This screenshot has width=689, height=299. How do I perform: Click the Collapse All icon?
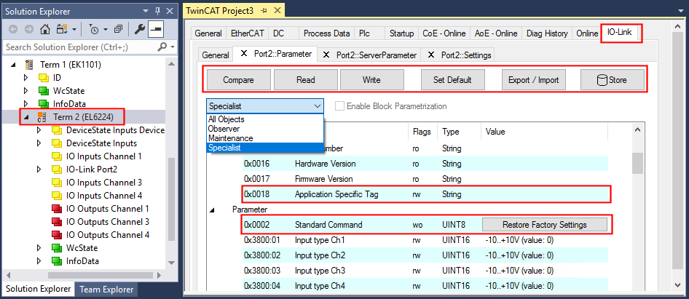pyautogui.click(x=117, y=29)
